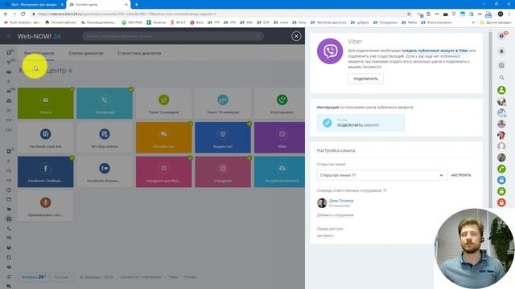Reload the browser page
The image size is (515, 289).
point(23,14)
